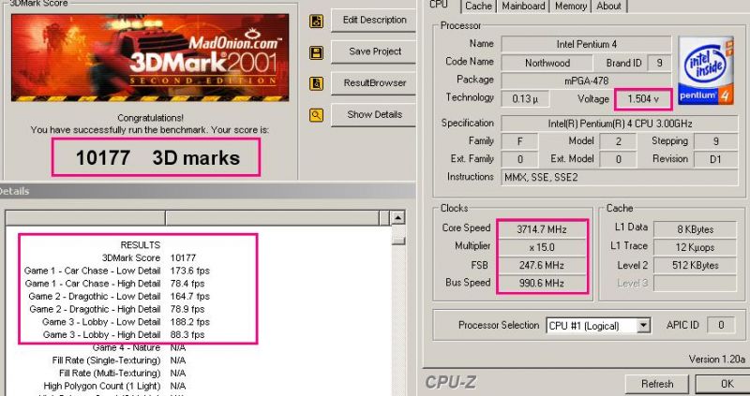Click the Show Details button
The width and height of the screenshot is (750, 396).
pyautogui.click(x=374, y=114)
